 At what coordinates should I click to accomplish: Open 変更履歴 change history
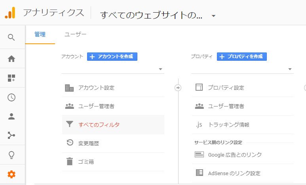[x=113, y=143]
